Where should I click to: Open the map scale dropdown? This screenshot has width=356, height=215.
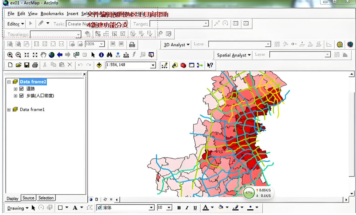(153, 65)
